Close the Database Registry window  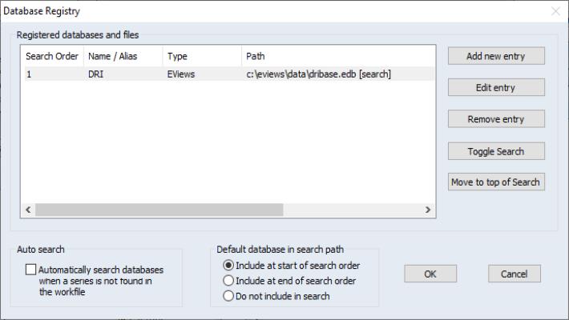pos(555,11)
